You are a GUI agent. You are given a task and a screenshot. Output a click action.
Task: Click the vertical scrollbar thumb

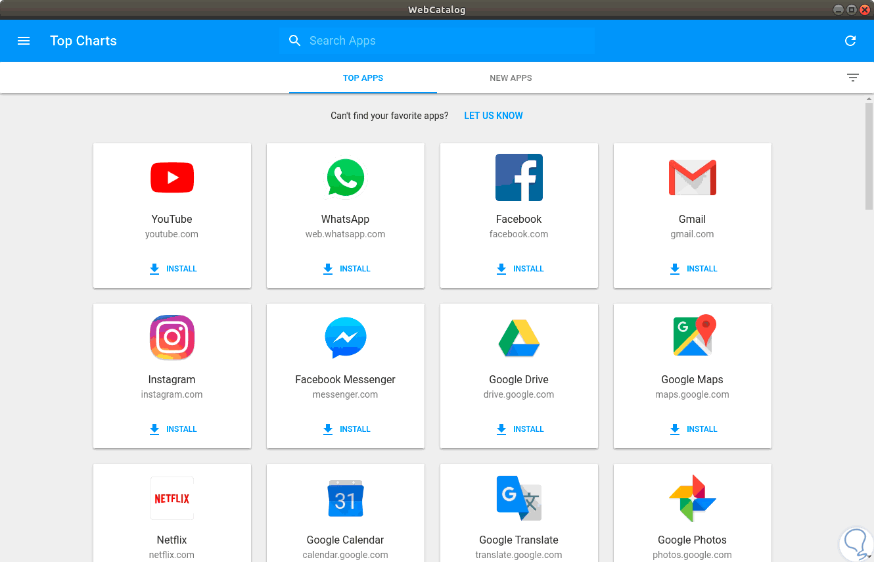click(x=869, y=156)
